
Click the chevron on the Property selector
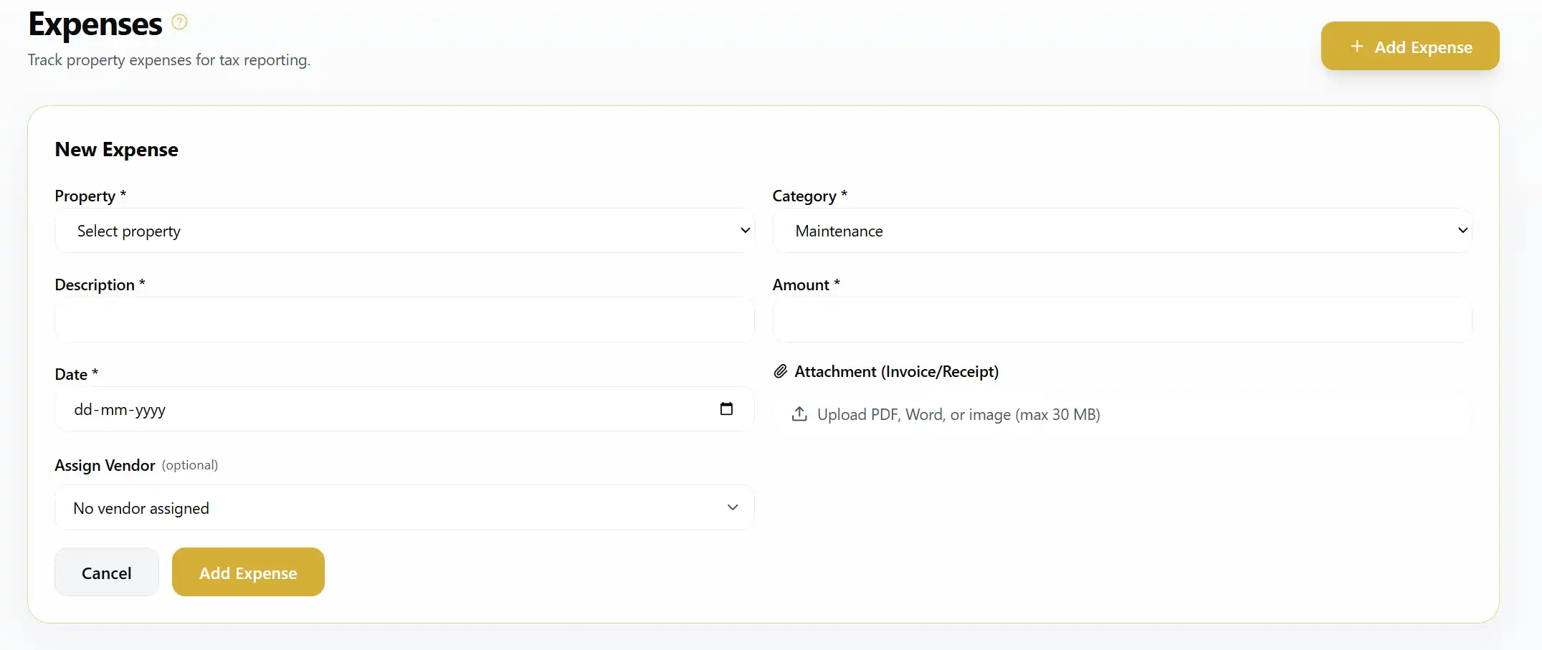click(x=746, y=231)
